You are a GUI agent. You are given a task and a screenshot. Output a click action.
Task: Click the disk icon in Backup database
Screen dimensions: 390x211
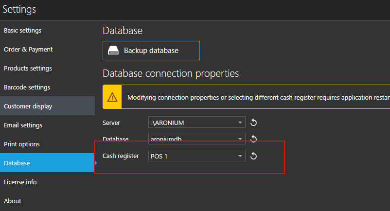pos(113,51)
